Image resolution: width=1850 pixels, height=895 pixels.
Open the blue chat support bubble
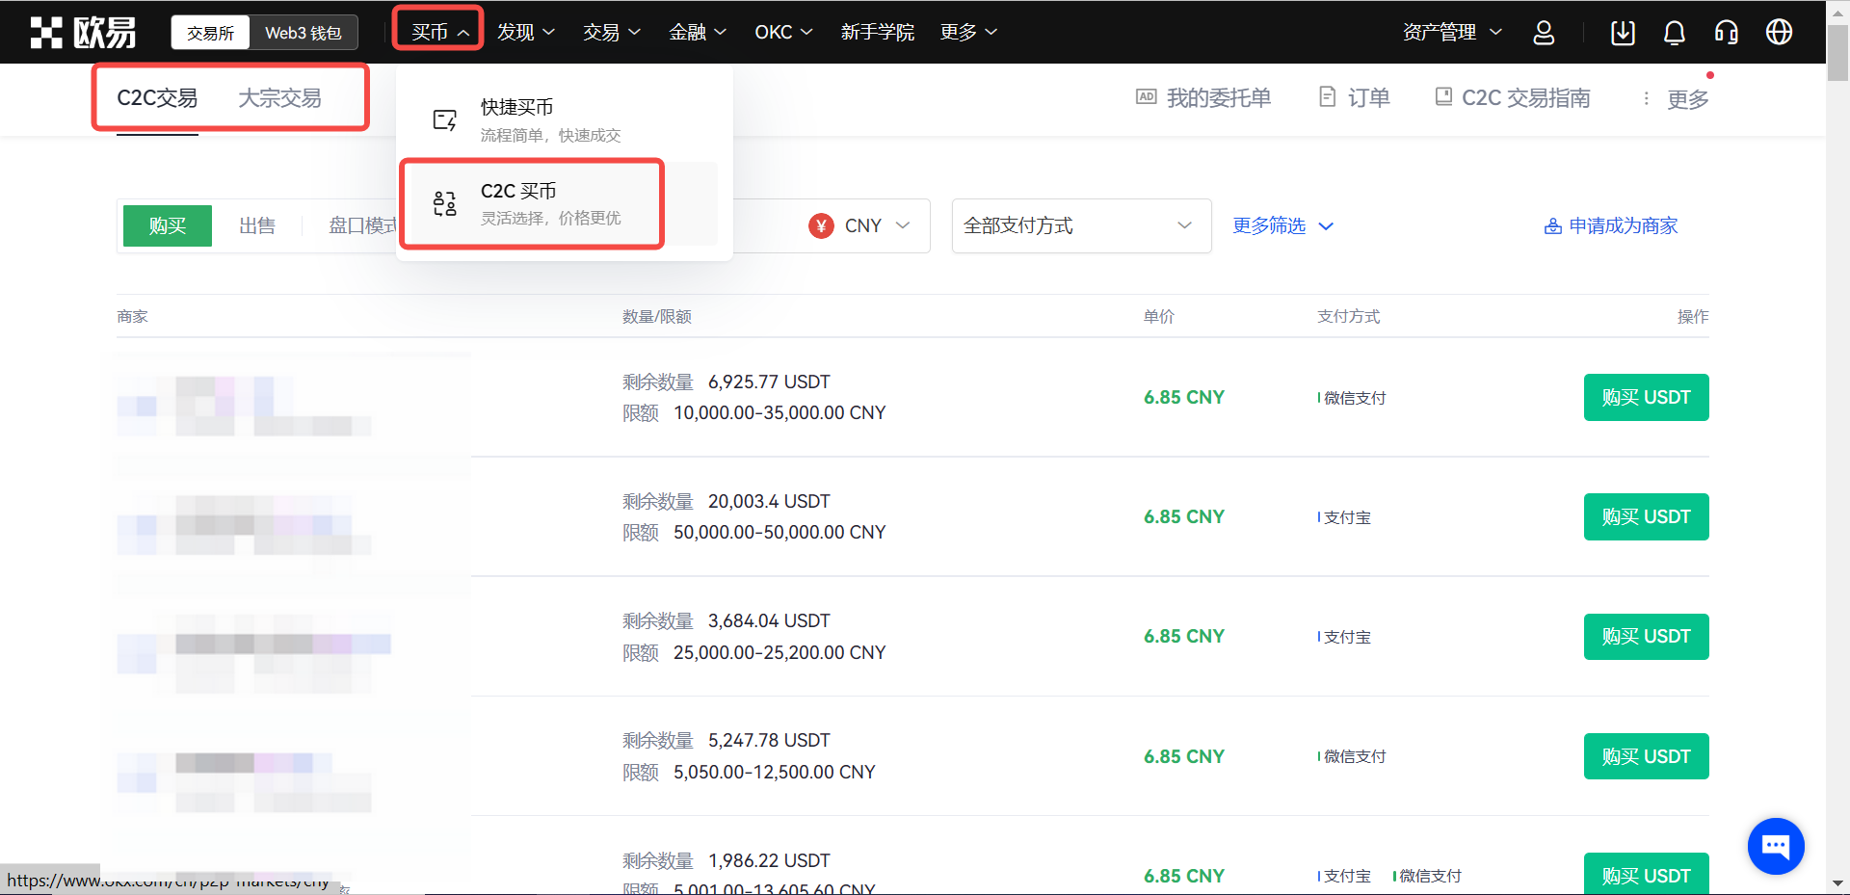1776,846
